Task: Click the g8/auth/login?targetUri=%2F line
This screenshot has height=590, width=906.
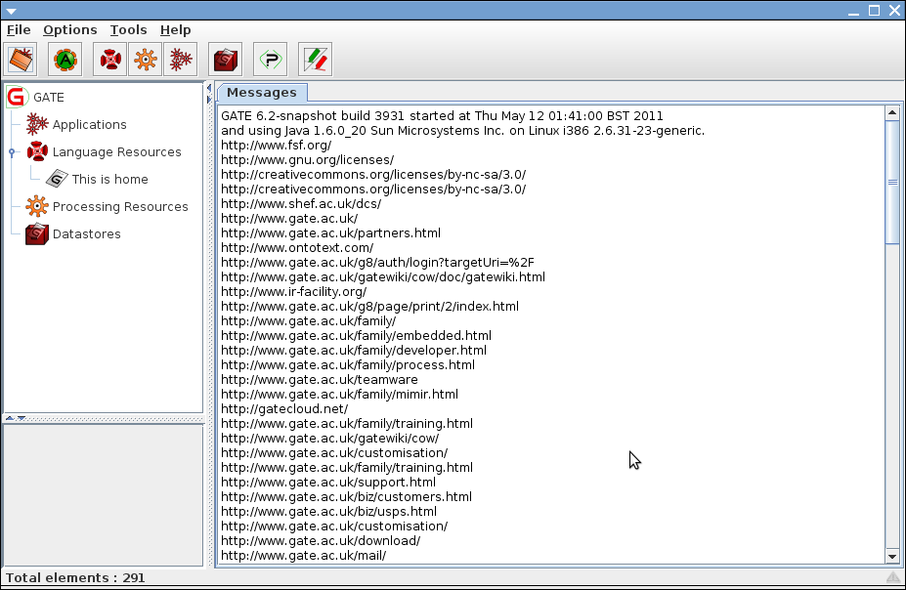Action: point(377,263)
